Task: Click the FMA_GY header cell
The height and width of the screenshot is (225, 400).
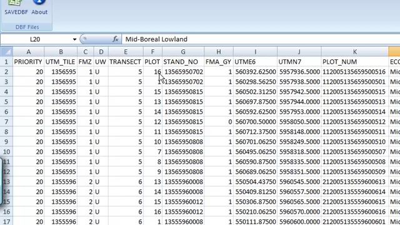Action: click(219, 62)
